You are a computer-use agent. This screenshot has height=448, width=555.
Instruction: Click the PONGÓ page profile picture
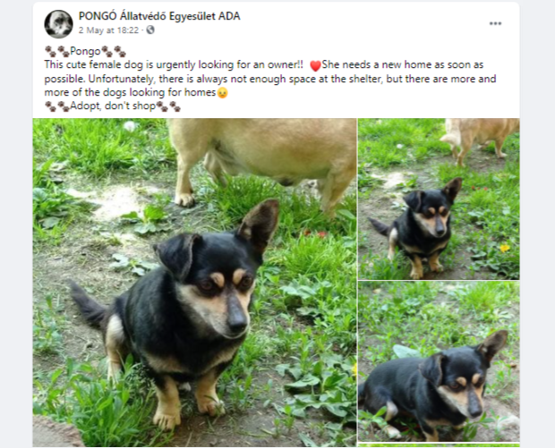point(58,24)
